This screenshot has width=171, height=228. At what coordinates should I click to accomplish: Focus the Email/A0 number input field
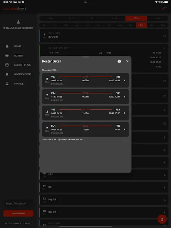[18, 203]
